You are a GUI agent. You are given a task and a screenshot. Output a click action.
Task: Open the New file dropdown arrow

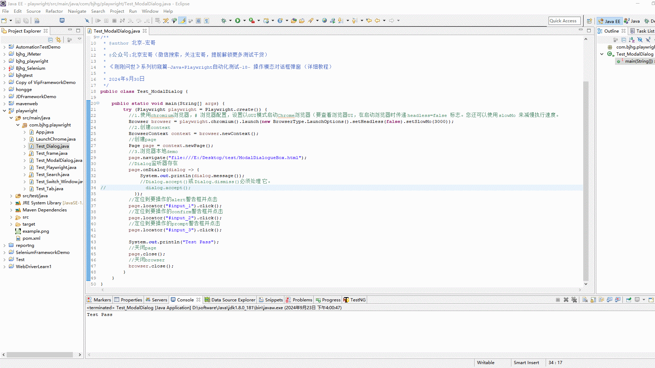(x=11, y=21)
